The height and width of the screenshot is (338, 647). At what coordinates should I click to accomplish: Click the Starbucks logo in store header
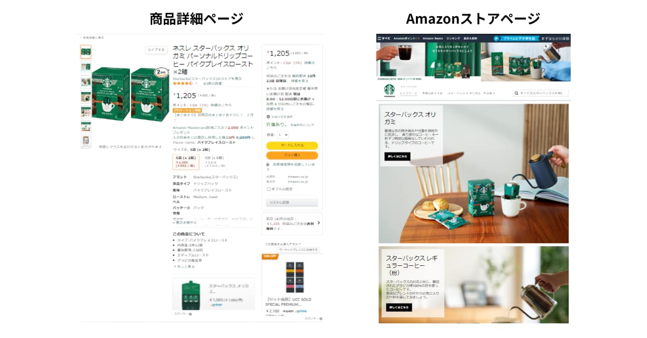[x=389, y=90]
